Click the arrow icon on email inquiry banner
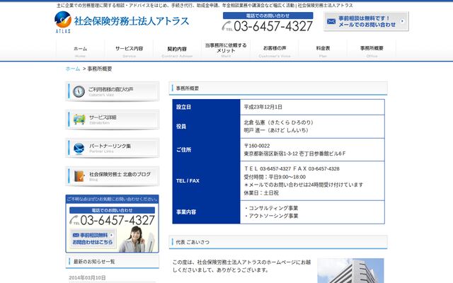 click(402, 21)
